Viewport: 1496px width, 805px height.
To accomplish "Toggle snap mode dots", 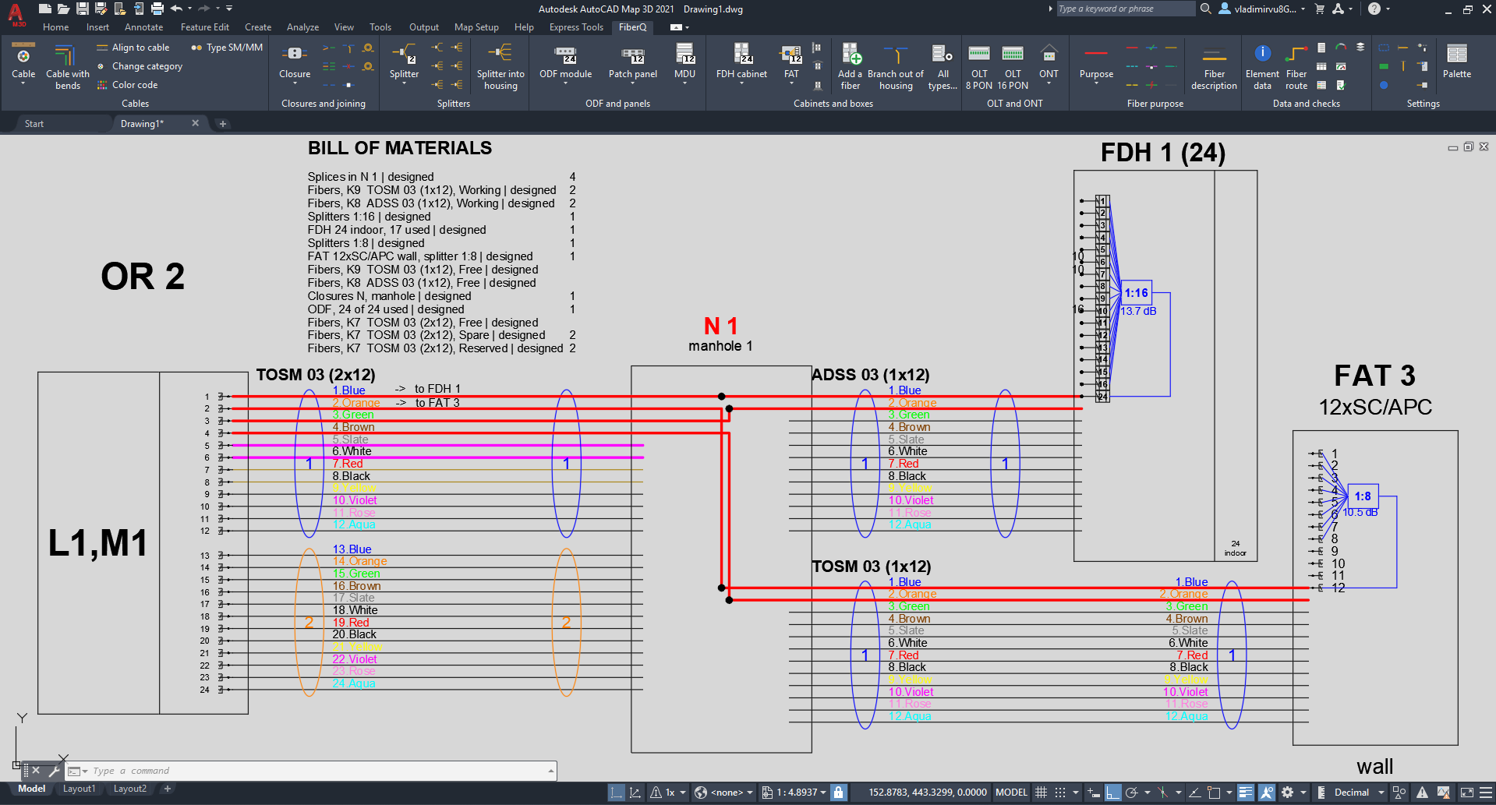I will [x=1060, y=793].
